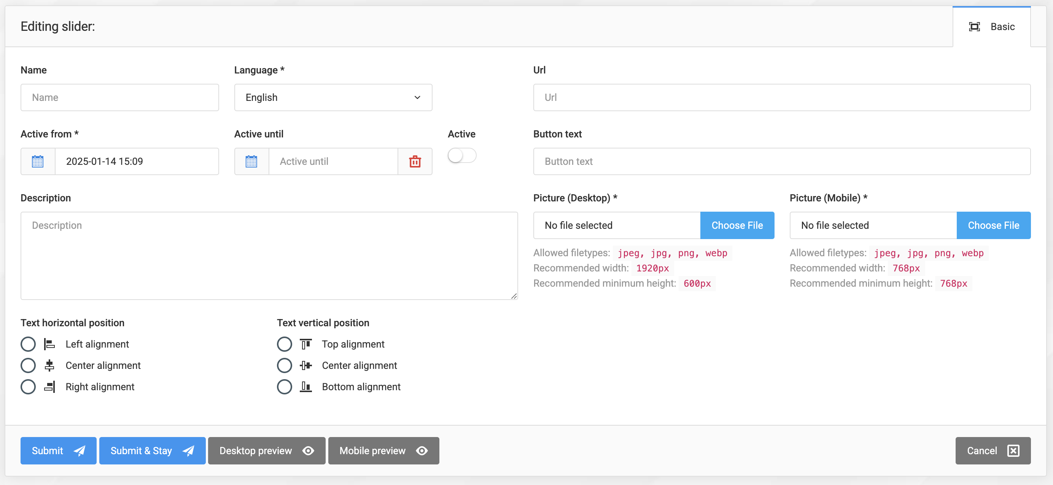The image size is (1053, 485).
Task: Open the Language dropdown showing English
Action: [333, 97]
